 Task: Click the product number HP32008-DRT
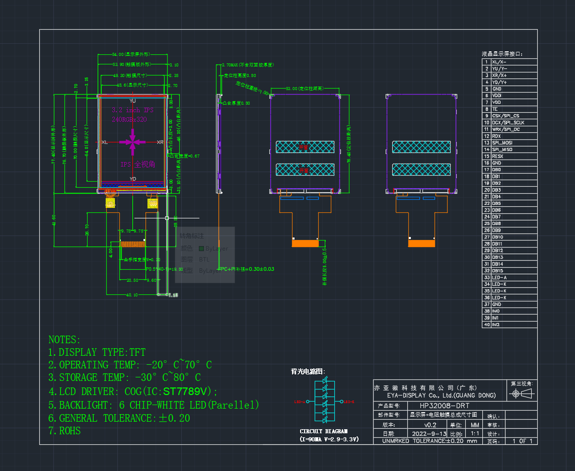445,406
